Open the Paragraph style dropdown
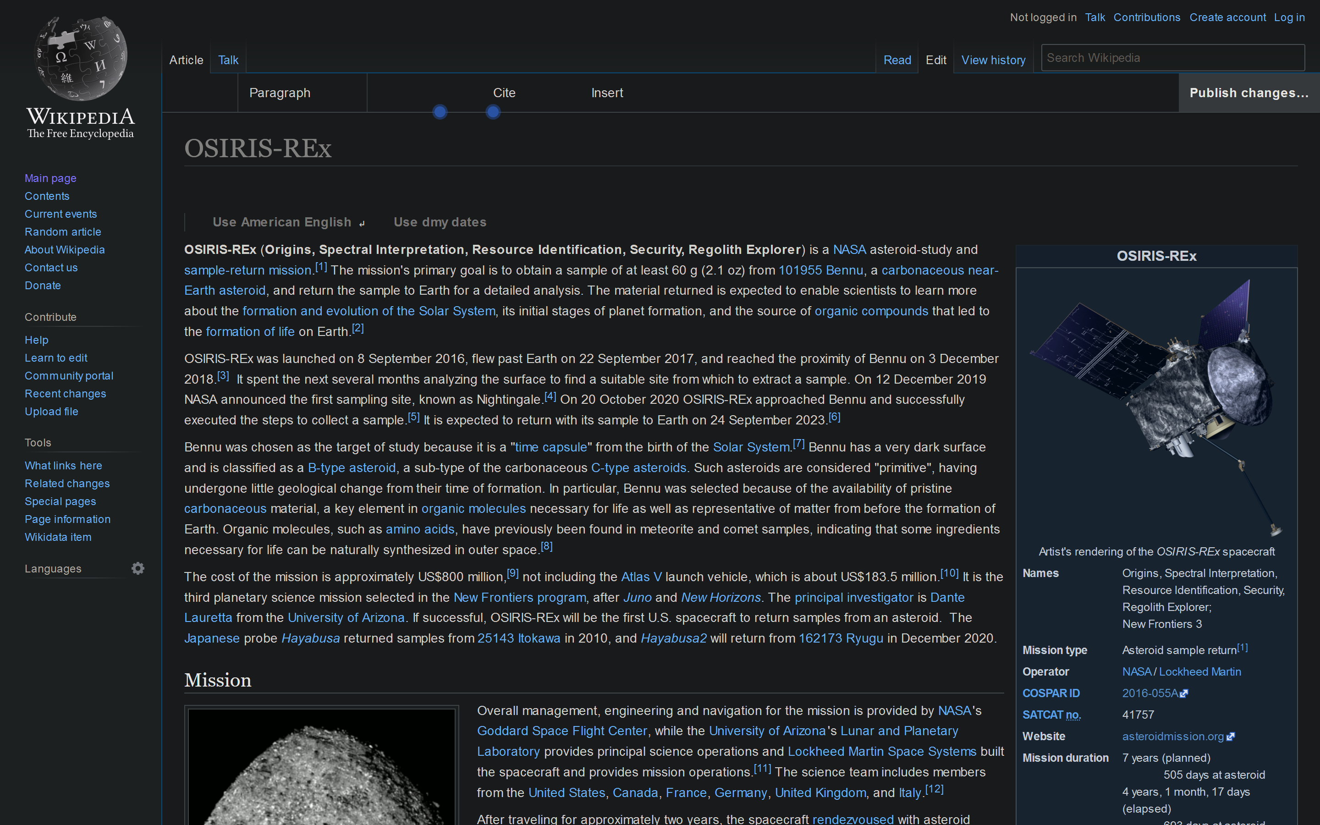This screenshot has width=1320, height=825. click(280, 93)
